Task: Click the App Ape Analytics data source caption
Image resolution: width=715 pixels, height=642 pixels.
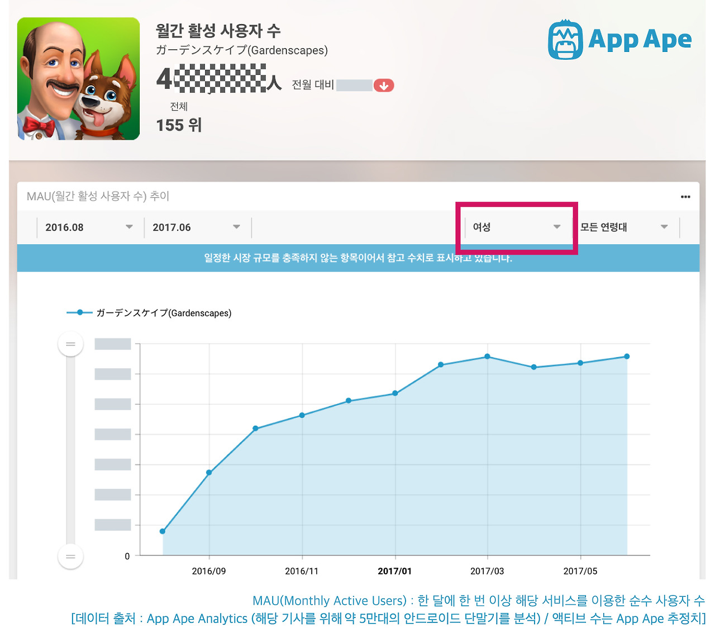Action: tap(388, 619)
